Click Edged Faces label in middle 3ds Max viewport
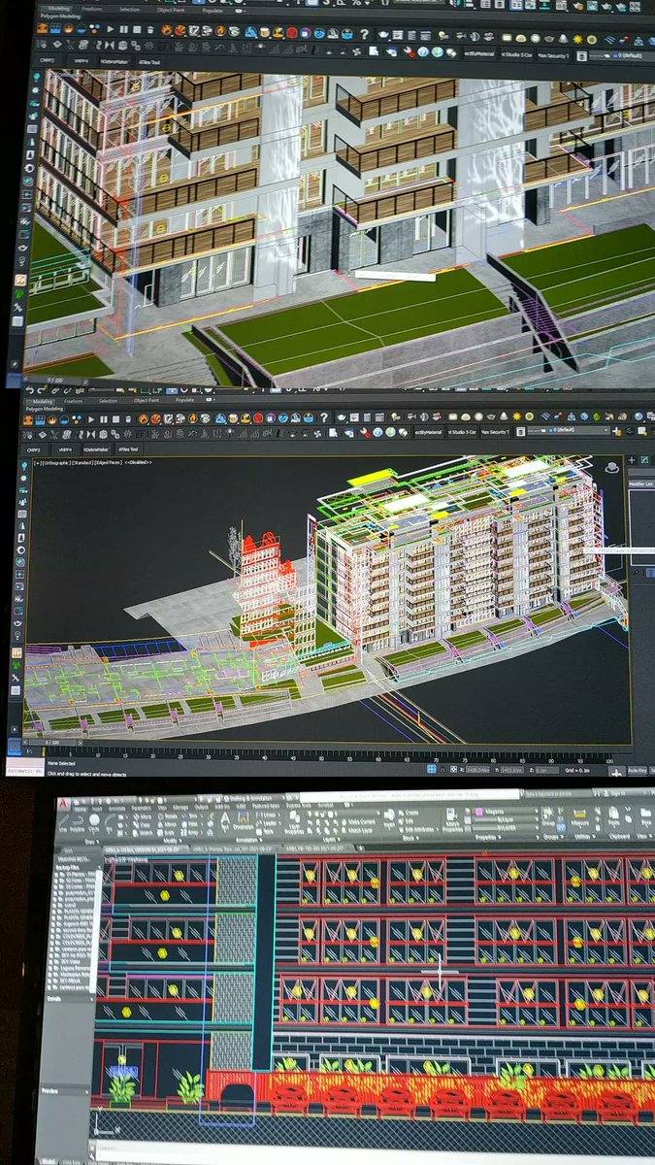The width and height of the screenshot is (655, 1165). tap(109, 463)
